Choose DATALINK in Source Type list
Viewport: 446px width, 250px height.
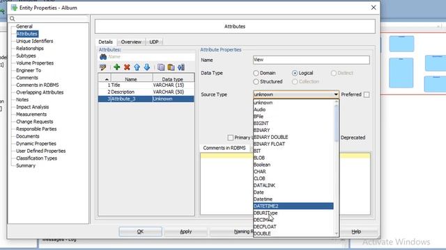(293, 185)
